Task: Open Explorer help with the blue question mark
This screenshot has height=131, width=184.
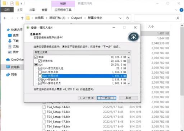Action: coord(181,10)
